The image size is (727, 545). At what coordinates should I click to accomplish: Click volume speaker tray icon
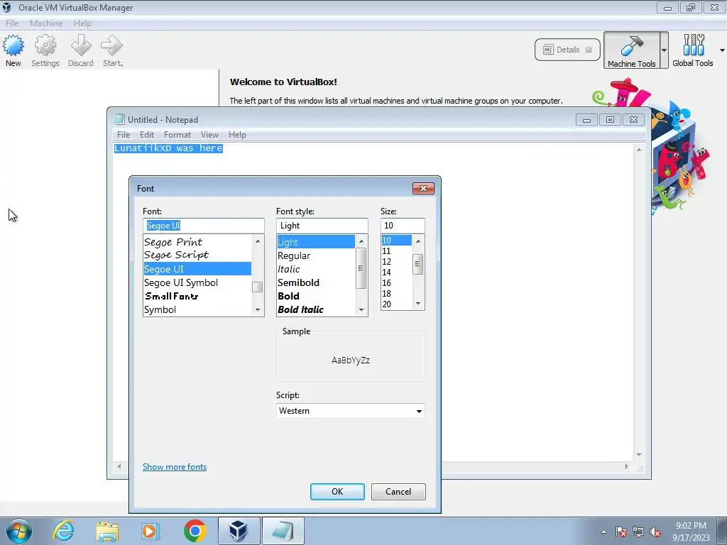click(x=655, y=532)
